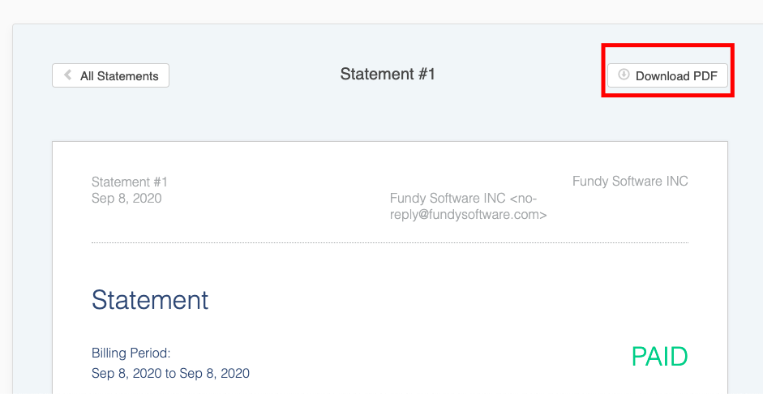Viewport: 763px width, 394px height.
Task: Click the #1 number in the page title
Action: tap(423, 74)
